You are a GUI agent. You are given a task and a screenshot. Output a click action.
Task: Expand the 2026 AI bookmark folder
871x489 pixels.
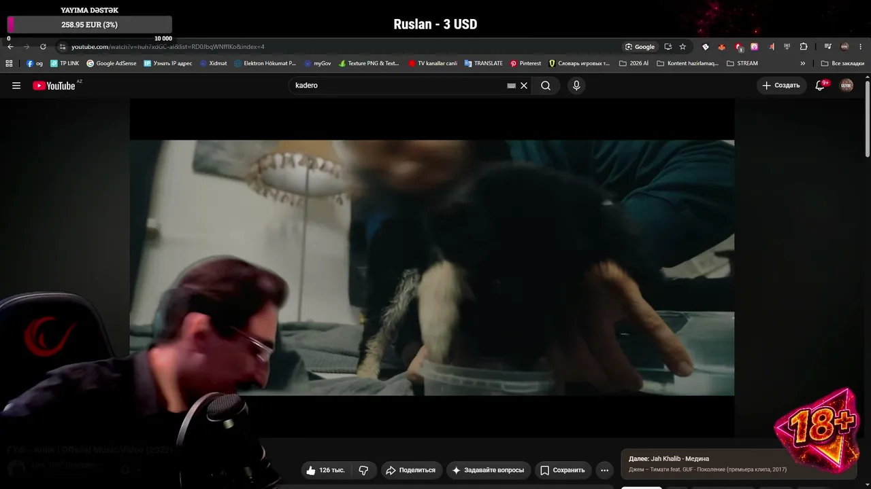pos(634,63)
